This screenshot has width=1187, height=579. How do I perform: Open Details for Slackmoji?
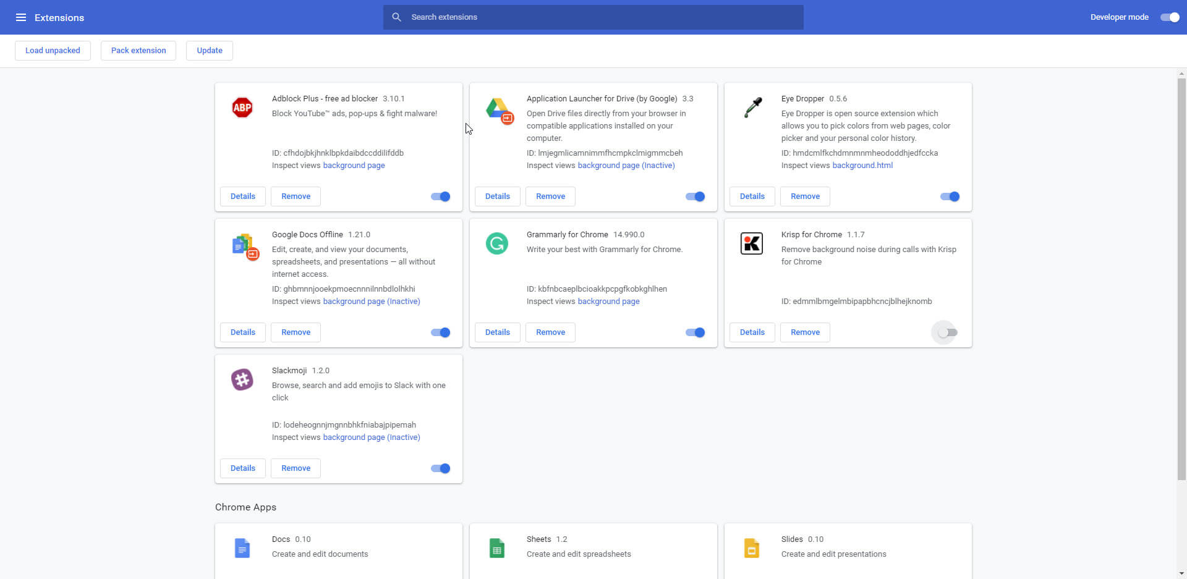point(243,468)
